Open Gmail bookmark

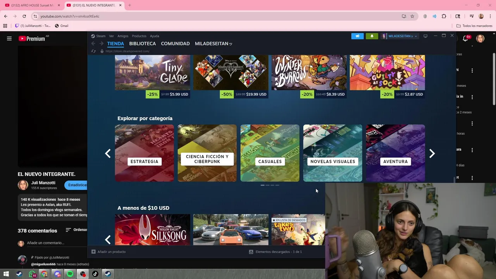coord(62,26)
